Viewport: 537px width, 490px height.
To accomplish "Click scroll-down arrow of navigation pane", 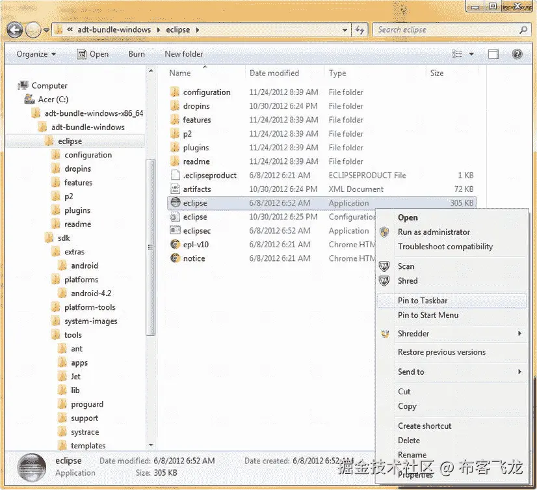I will point(151,445).
